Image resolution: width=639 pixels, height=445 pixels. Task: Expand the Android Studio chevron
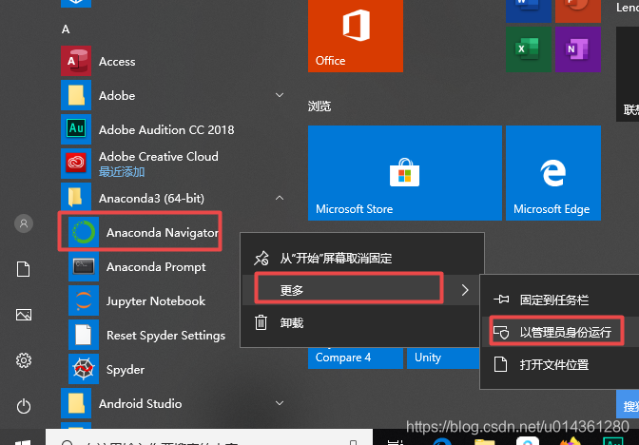pos(280,403)
